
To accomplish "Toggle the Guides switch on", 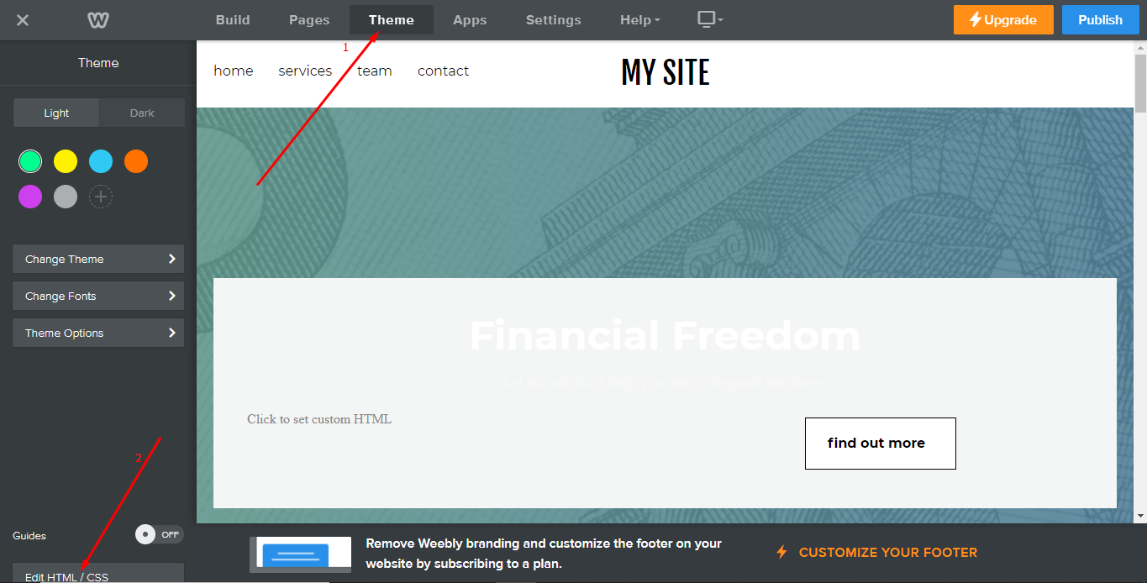I will pyautogui.click(x=159, y=534).
